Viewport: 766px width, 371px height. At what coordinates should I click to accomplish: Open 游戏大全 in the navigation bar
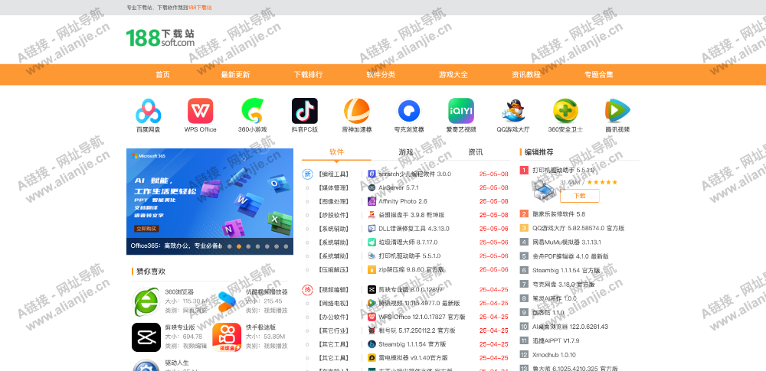click(453, 75)
